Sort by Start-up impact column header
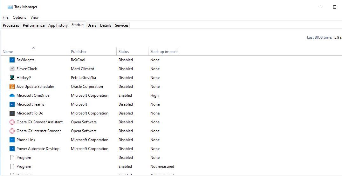 click(163, 52)
